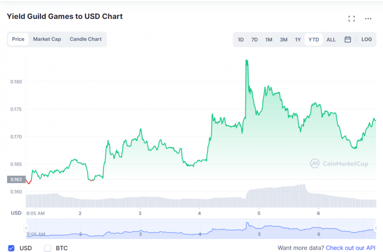
Task: Grab the left range slider handle
Action: pyautogui.click(x=26, y=228)
